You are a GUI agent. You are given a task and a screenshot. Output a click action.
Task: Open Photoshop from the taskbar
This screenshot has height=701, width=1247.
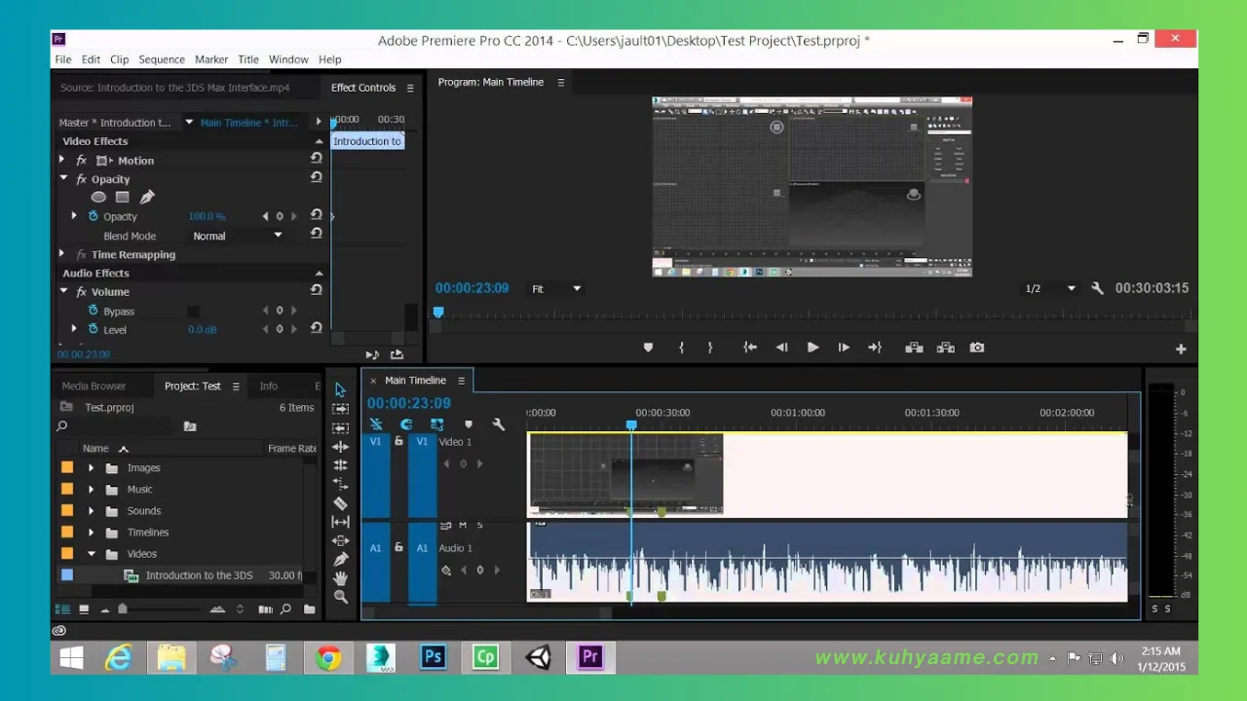coord(433,657)
